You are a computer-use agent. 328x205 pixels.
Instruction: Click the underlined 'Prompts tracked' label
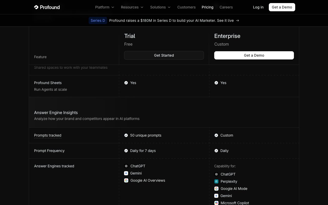tap(48, 135)
